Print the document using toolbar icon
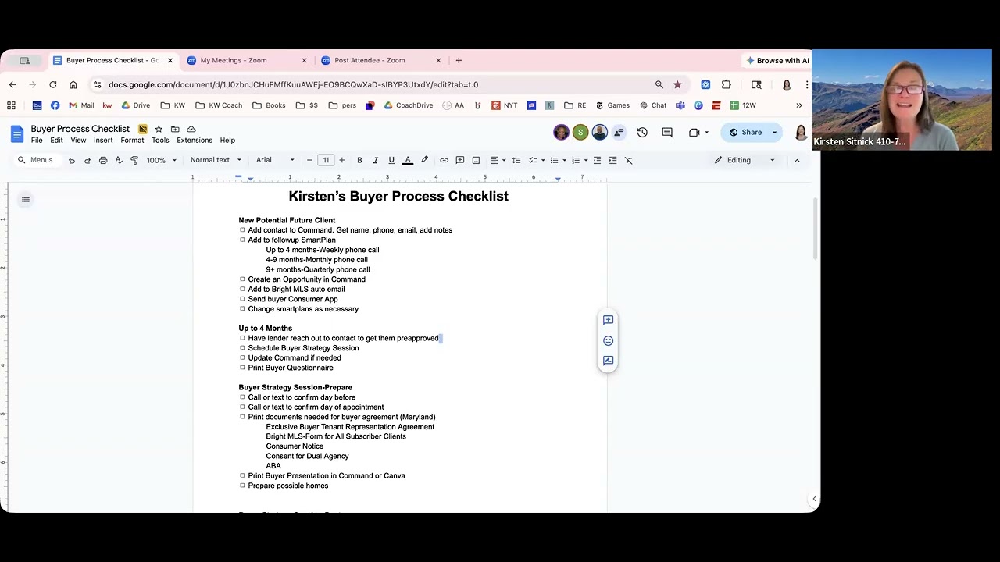The height and width of the screenshot is (562, 1000). pos(103,160)
